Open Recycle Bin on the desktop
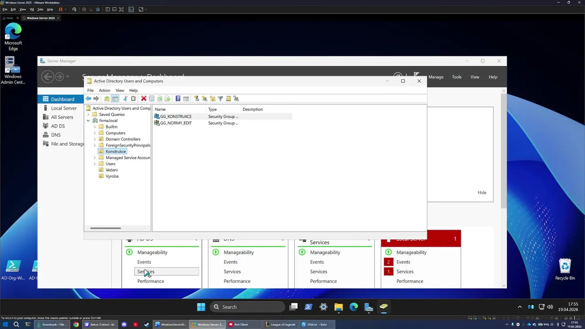 click(x=565, y=270)
